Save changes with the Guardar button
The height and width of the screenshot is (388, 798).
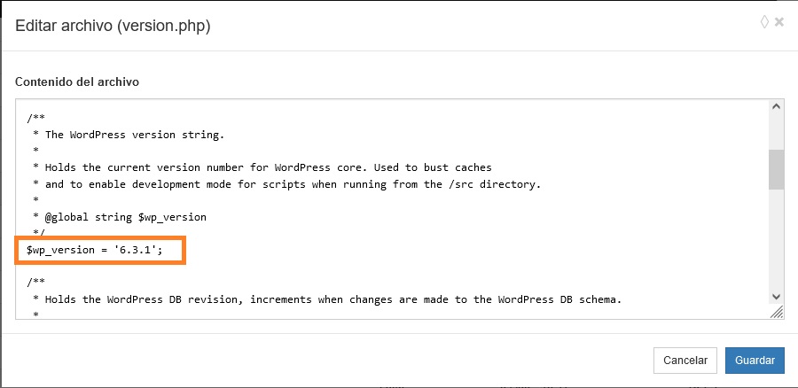click(755, 360)
